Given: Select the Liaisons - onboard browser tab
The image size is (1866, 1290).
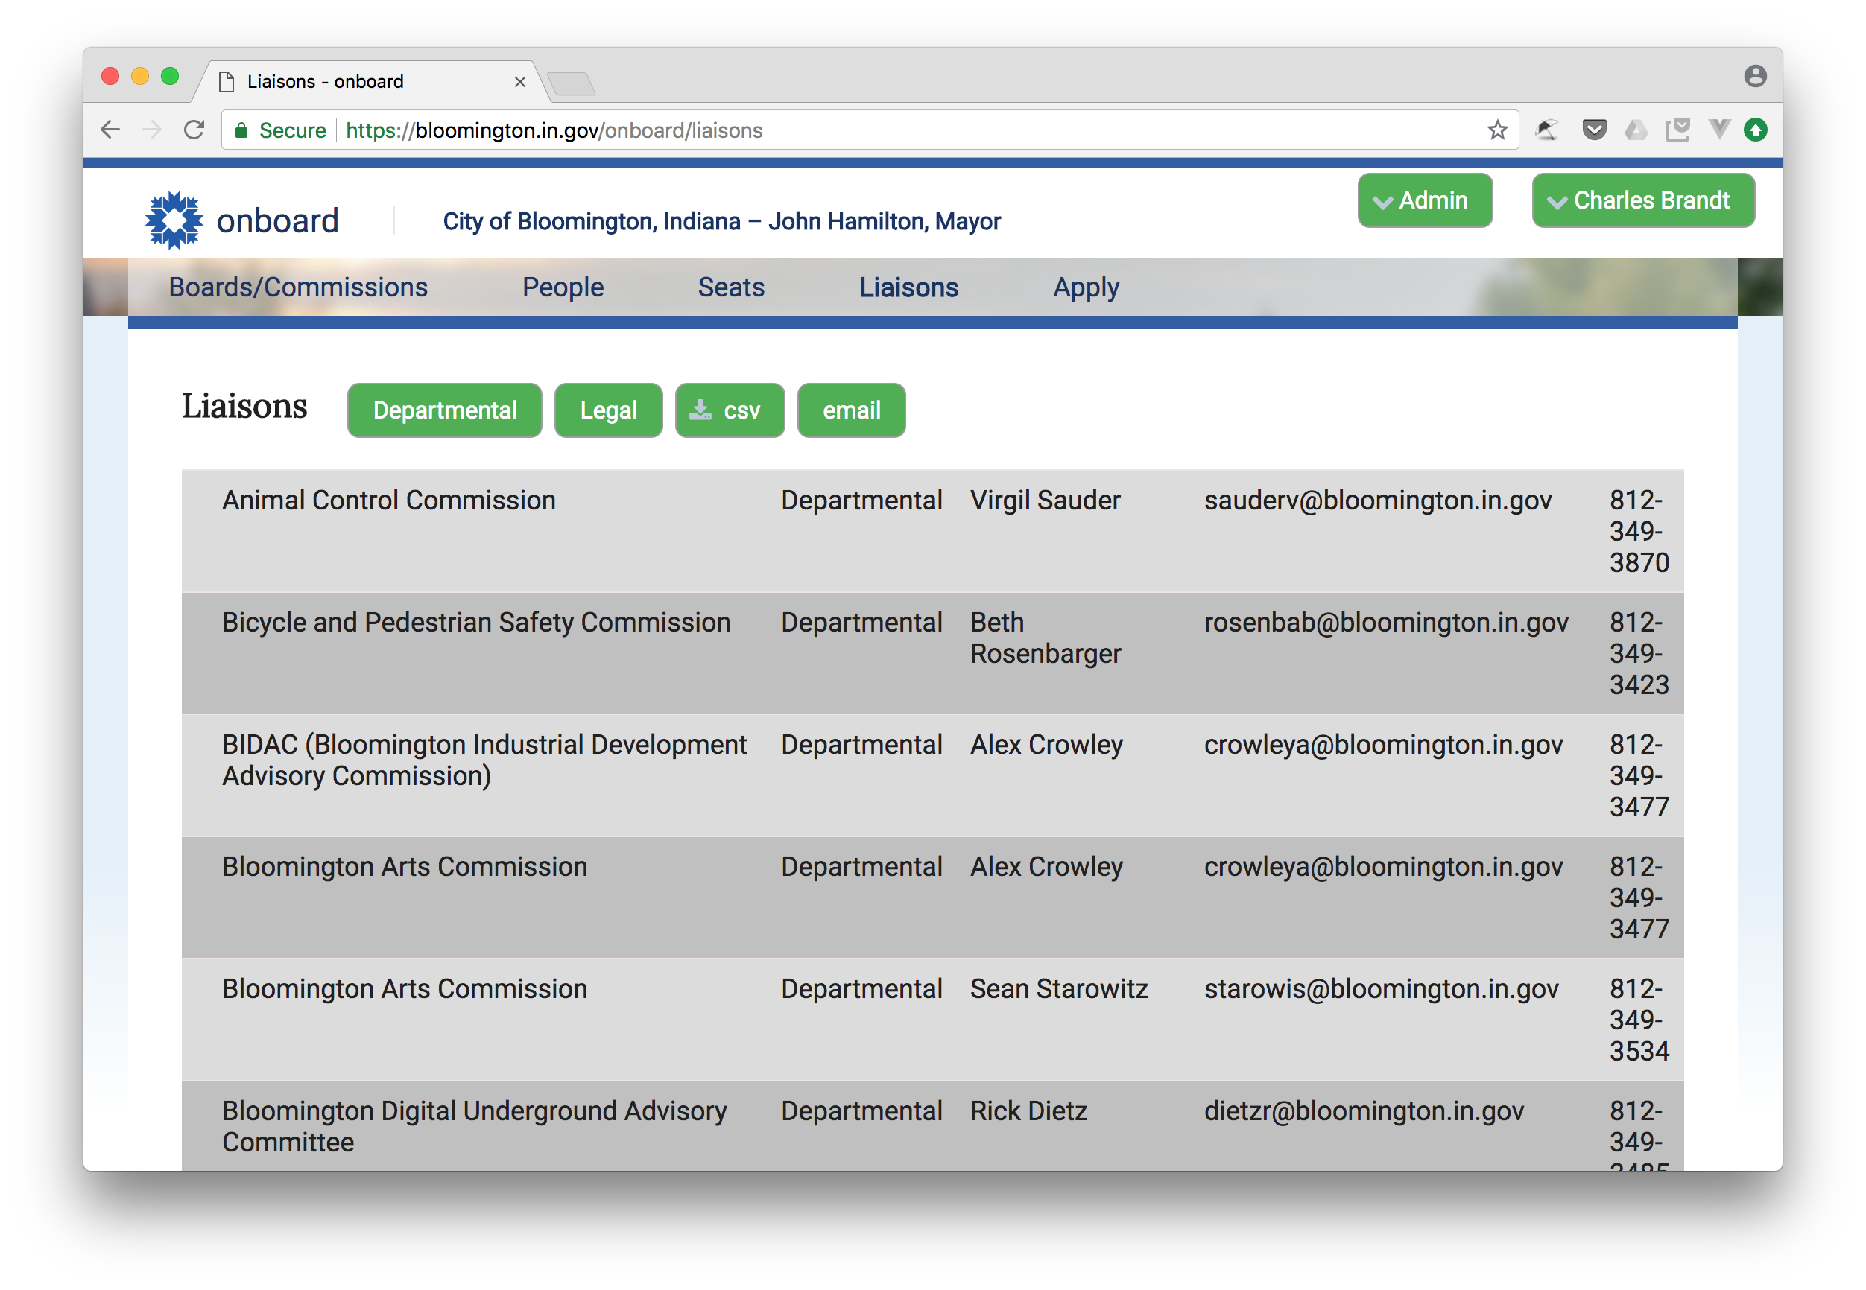Looking at the screenshot, I should point(371,82).
